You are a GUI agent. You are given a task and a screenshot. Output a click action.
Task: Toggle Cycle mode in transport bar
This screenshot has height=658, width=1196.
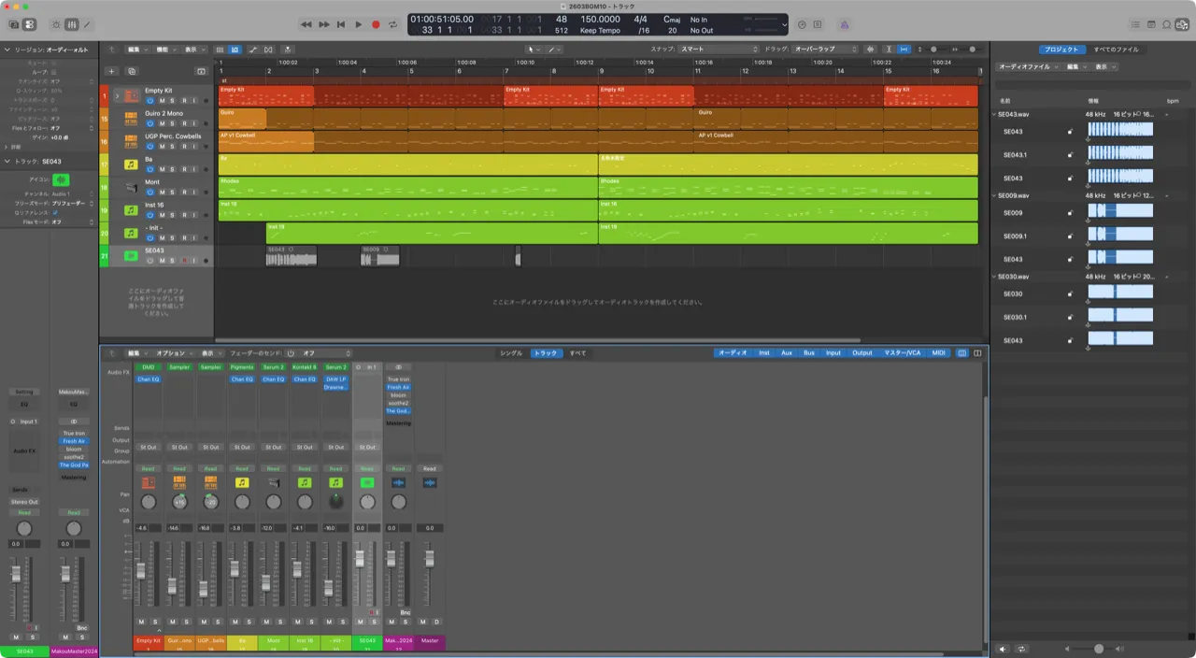click(392, 24)
